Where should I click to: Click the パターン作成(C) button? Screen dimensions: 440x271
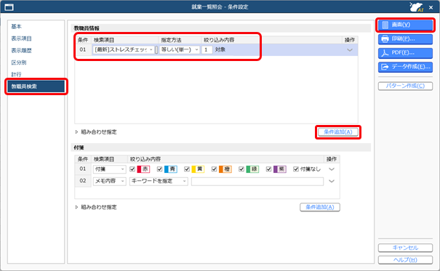tap(405, 86)
